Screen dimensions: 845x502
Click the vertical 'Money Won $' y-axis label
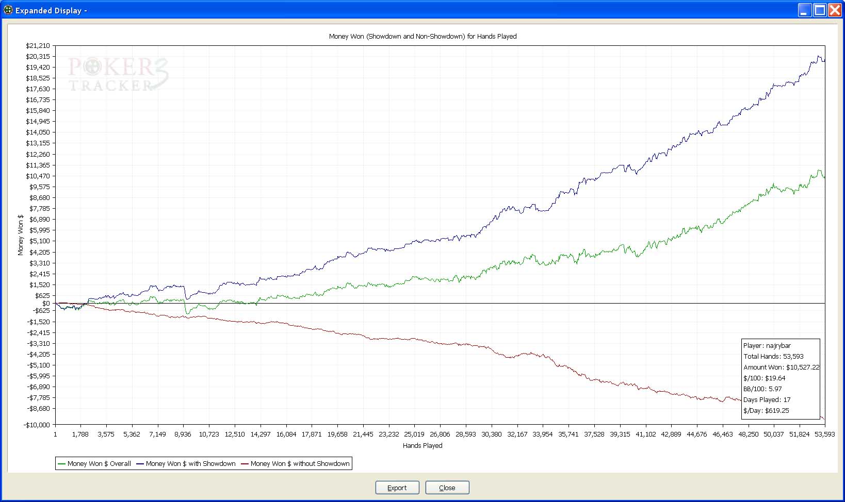[x=21, y=235]
